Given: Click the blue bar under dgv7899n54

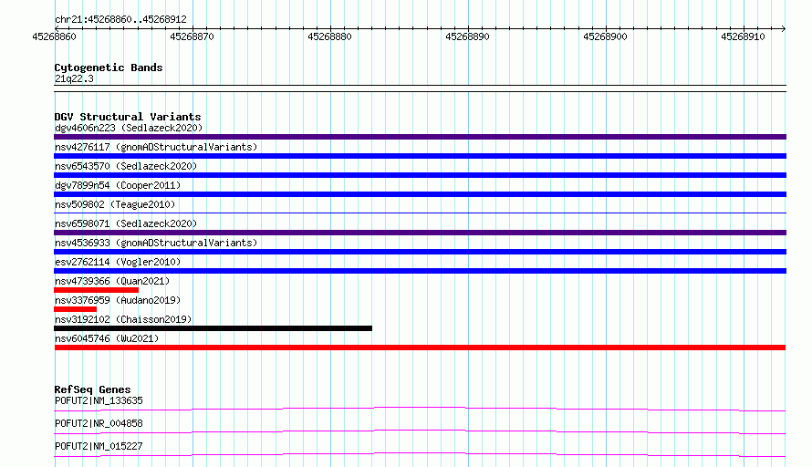Looking at the screenshot, I should [420, 194].
